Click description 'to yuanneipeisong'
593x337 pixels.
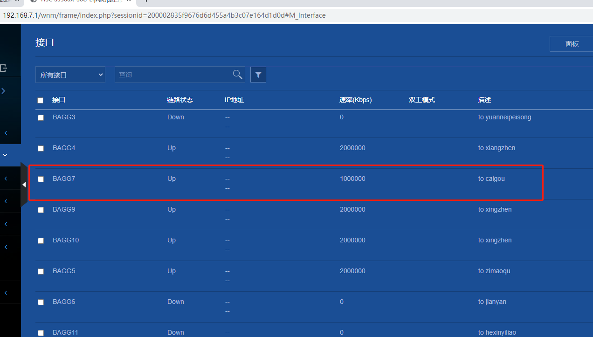[504, 117]
